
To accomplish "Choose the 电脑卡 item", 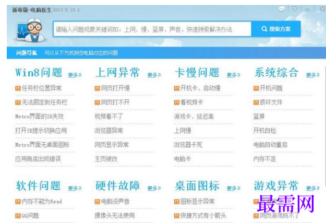I will [182, 159].
